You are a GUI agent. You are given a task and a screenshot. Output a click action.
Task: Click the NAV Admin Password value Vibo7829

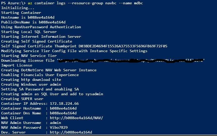point(59,127)
